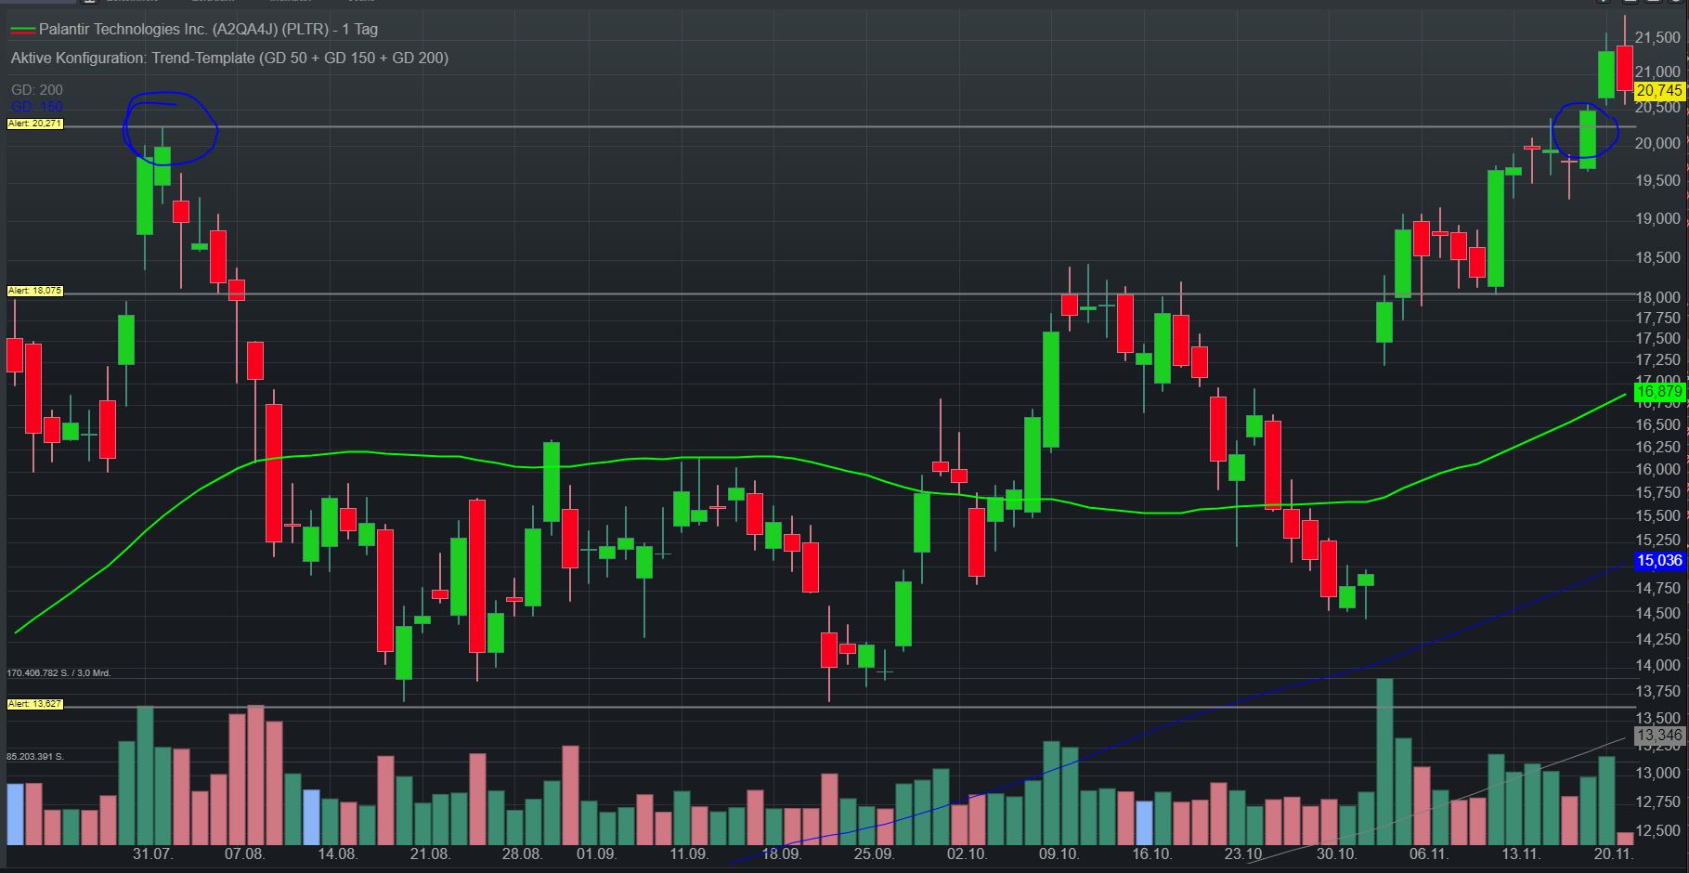Click the Alert: 18,075 price alert tag
This screenshot has width=1689, height=873.
pyautogui.click(x=35, y=291)
